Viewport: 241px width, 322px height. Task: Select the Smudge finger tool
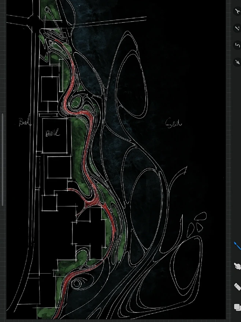pyautogui.click(x=237, y=266)
